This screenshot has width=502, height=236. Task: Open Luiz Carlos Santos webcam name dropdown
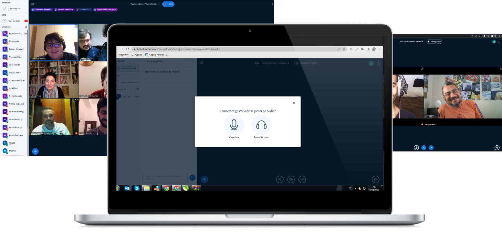point(430,124)
